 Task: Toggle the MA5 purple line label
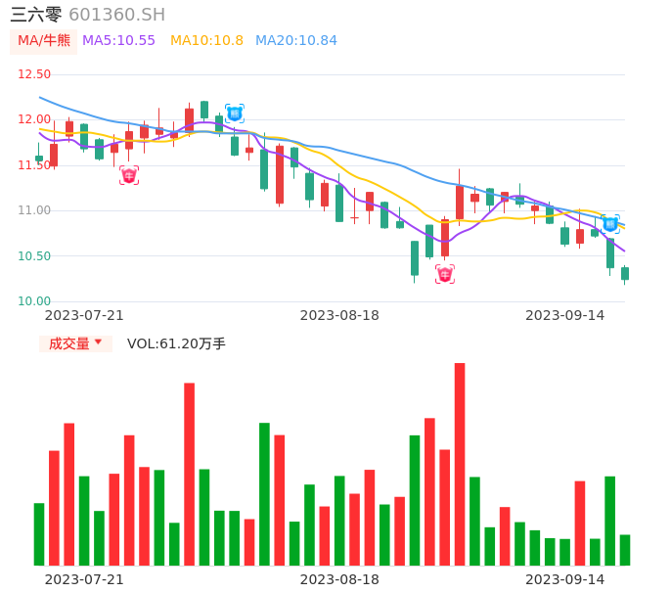[x=118, y=41]
